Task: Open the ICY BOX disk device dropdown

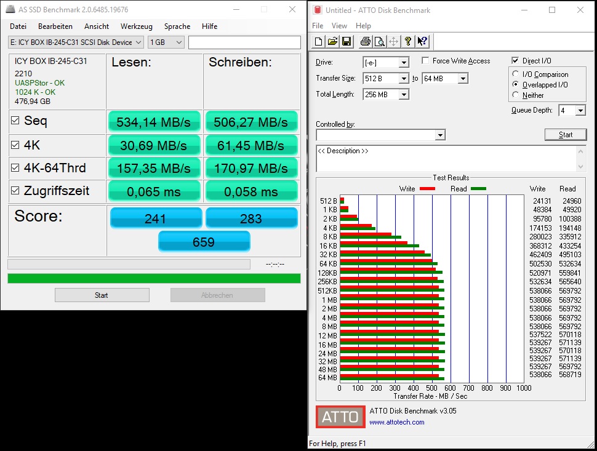Action: [x=76, y=42]
